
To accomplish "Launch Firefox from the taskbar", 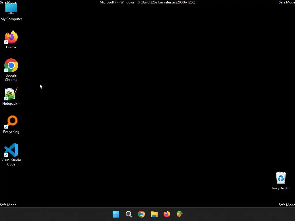I will point(167,214).
